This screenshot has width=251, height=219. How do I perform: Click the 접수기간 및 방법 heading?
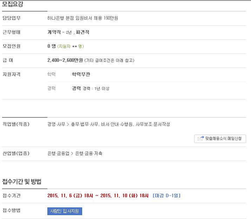(x=22, y=181)
